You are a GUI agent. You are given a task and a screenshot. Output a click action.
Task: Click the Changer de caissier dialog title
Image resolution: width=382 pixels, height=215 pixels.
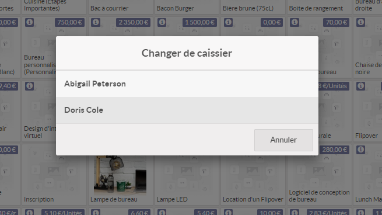pos(187,53)
